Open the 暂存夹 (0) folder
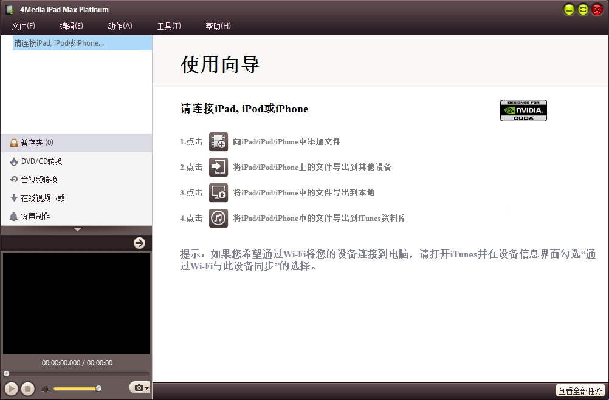This screenshot has width=609, height=400. (x=76, y=143)
